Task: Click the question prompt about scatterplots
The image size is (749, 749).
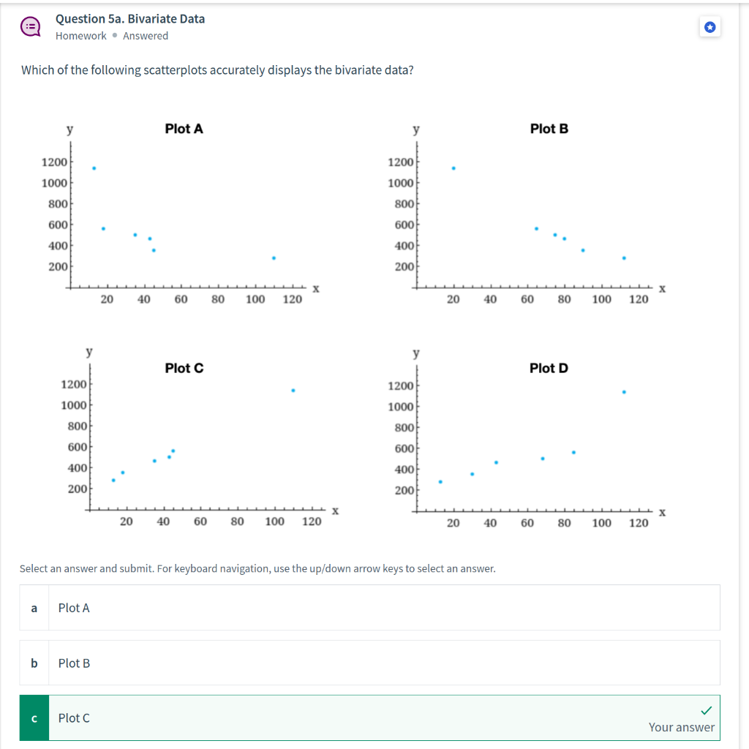Action: click(x=218, y=70)
